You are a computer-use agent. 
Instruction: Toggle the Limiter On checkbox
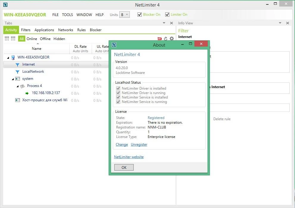[167, 15]
